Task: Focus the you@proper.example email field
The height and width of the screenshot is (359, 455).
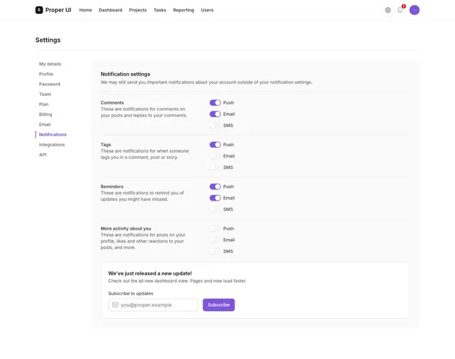Action: point(153,305)
